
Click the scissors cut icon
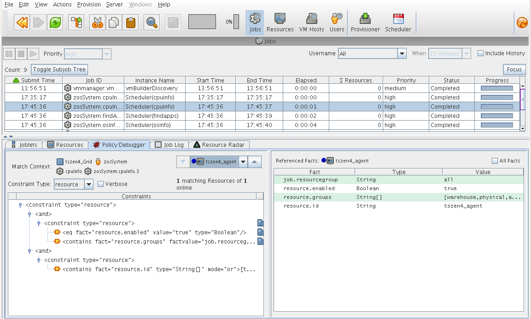97,22
